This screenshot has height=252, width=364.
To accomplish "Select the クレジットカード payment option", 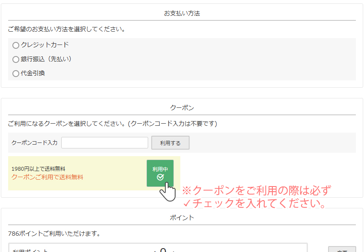I will [x=16, y=45].
